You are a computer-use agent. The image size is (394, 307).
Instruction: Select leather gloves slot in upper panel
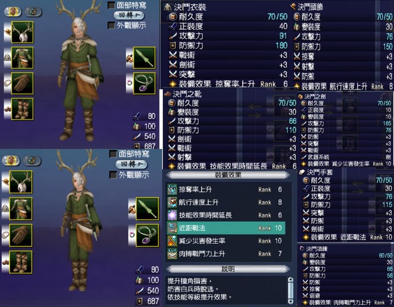[22, 84]
